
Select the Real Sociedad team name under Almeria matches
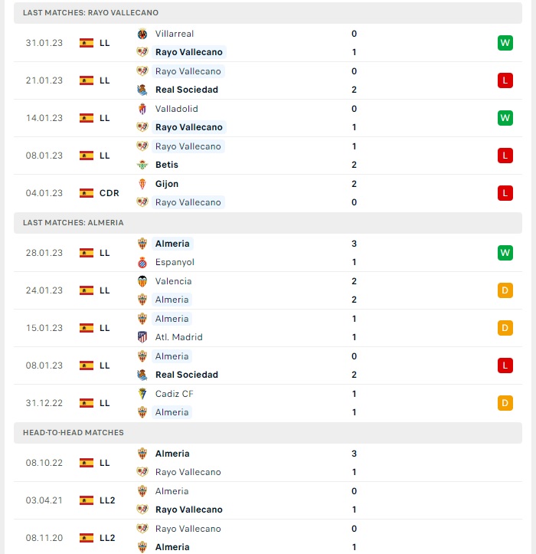coord(186,375)
